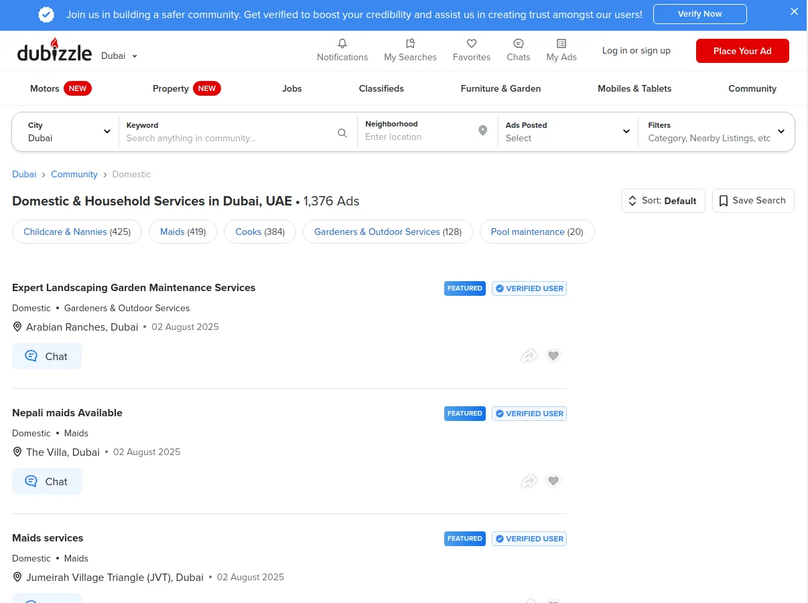Click the dubizzle logo
Viewport: 808px width, 603px height.
(x=54, y=50)
